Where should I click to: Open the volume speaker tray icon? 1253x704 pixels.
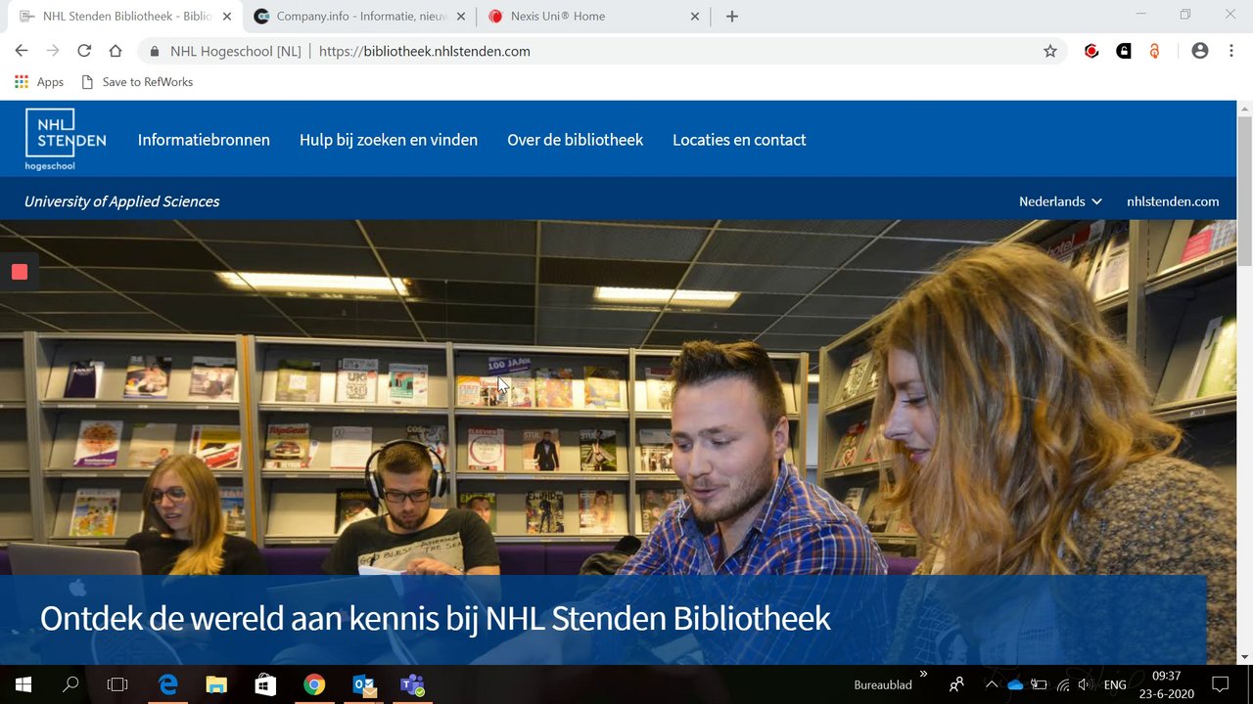1086,684
